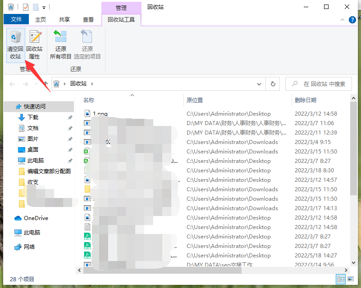Click Restore all items (还原所有项目)
This screenshot has height=288, width=361.
point(60,45)
